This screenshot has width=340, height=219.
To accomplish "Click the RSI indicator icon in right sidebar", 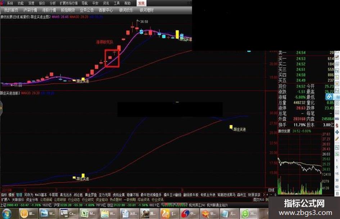I will (337, 119).
